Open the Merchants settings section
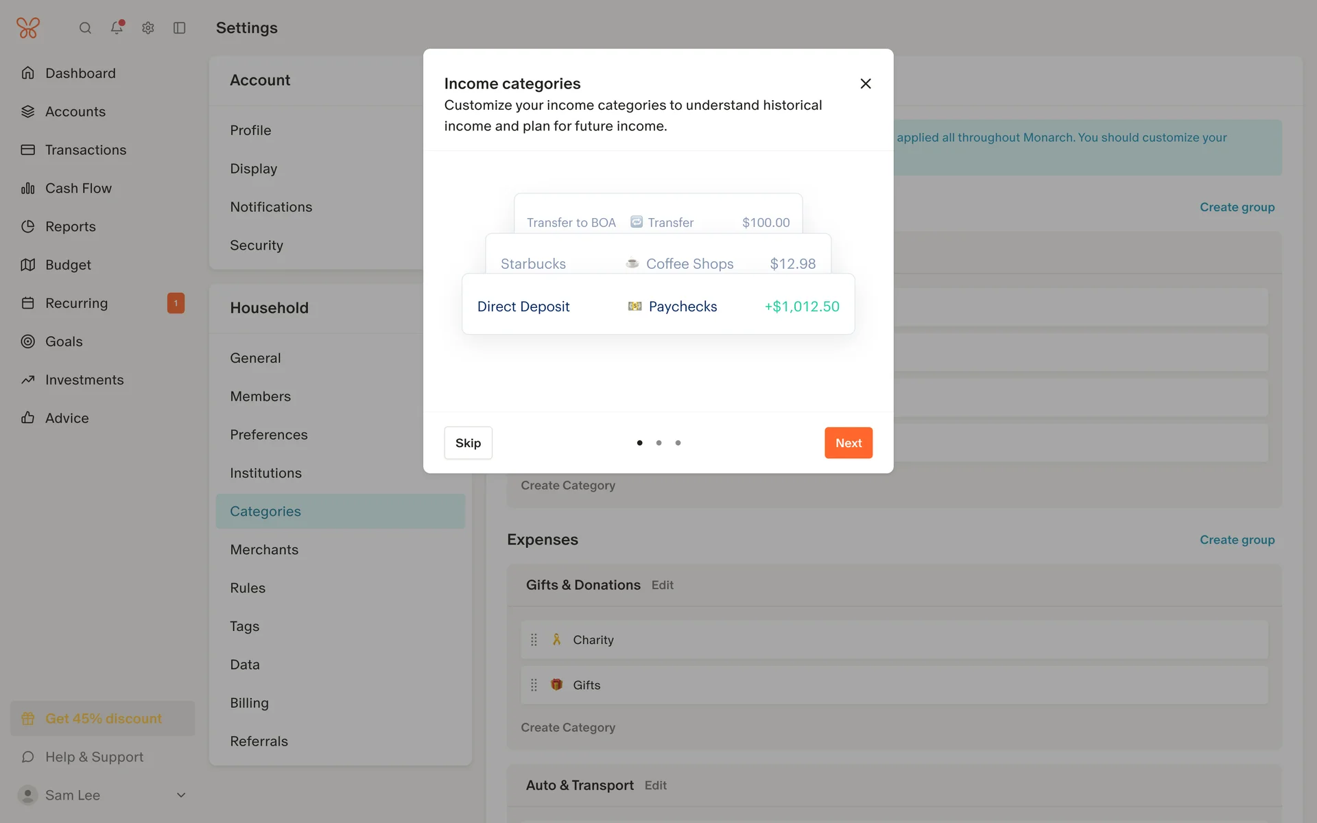This screenshot has width=1317, height=823. tap(264, 549)
